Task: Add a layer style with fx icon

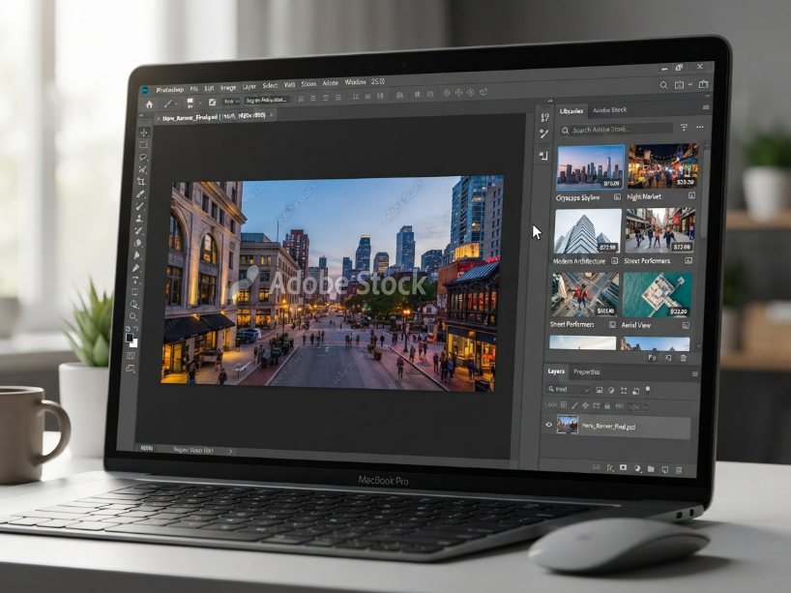Action: pyautogui.click(x=610, y=468)
